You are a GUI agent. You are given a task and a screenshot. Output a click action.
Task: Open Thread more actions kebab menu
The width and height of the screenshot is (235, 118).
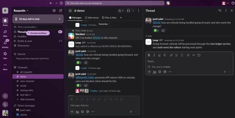(x=226, y=10)
